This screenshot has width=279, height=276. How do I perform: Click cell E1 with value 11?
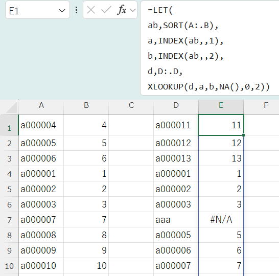(x=221, y=125)
